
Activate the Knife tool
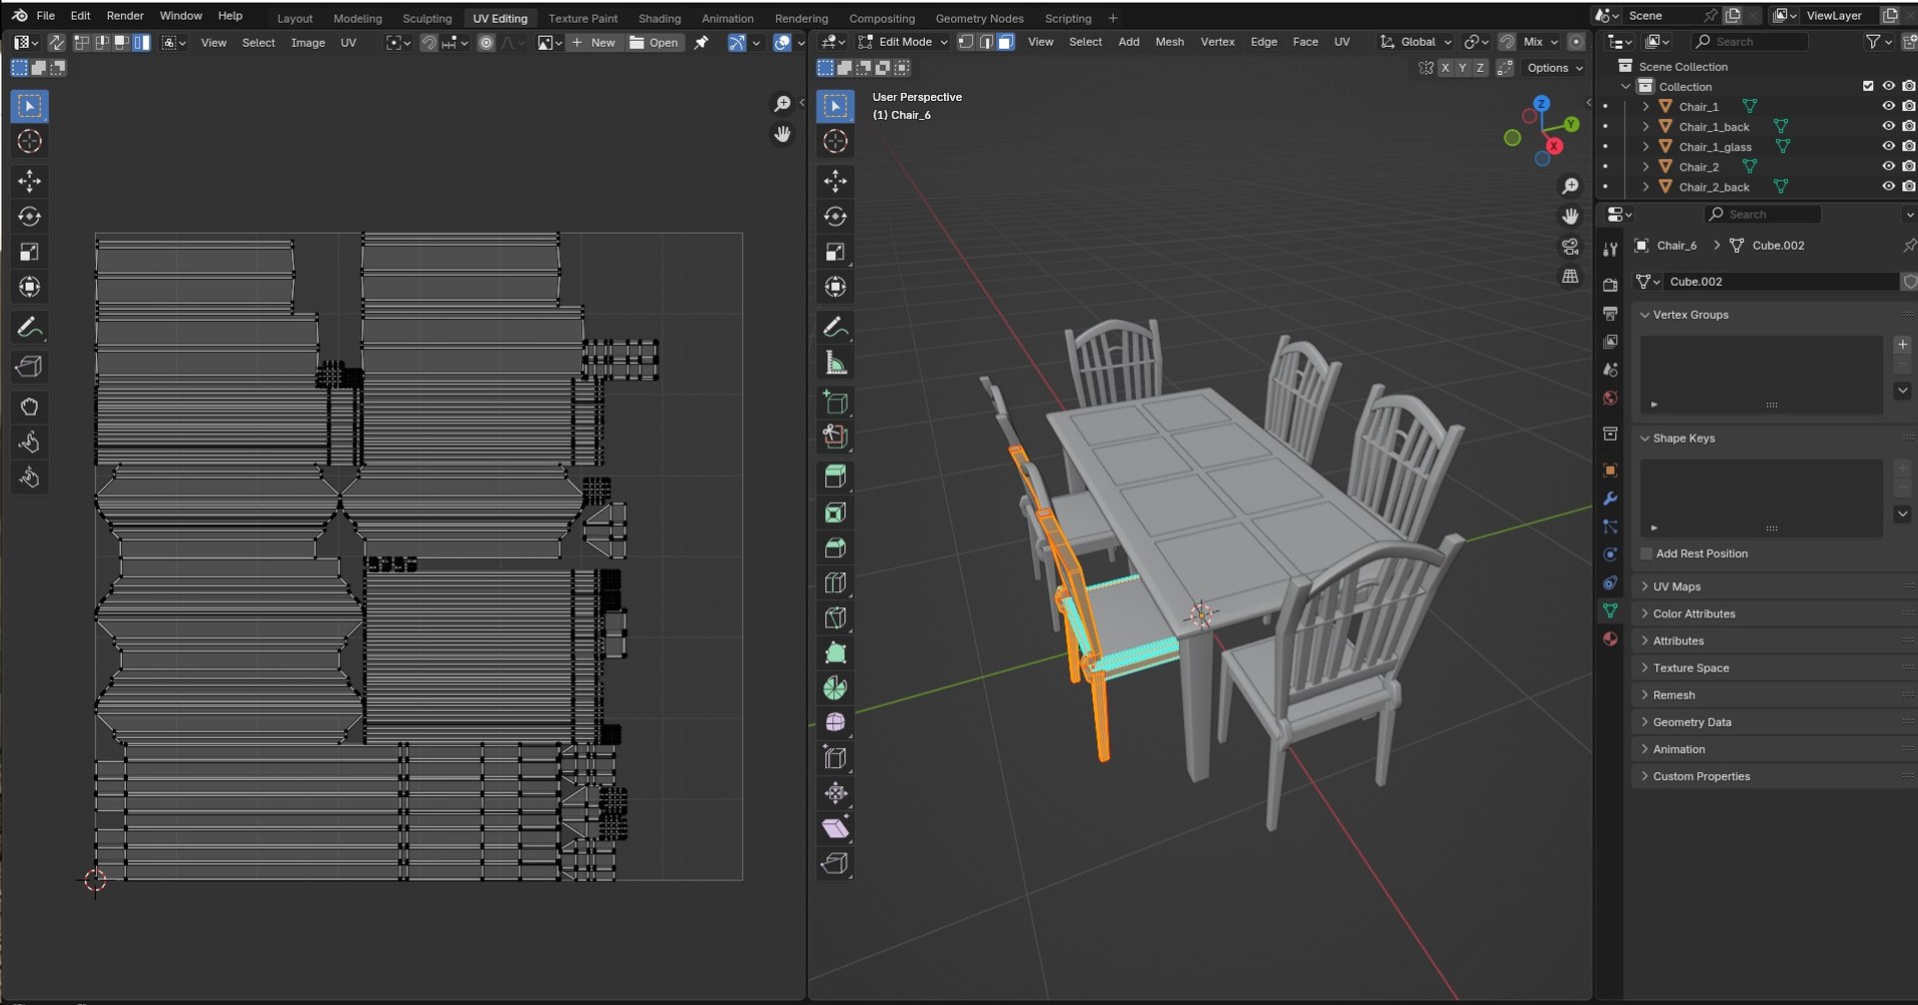835,618
